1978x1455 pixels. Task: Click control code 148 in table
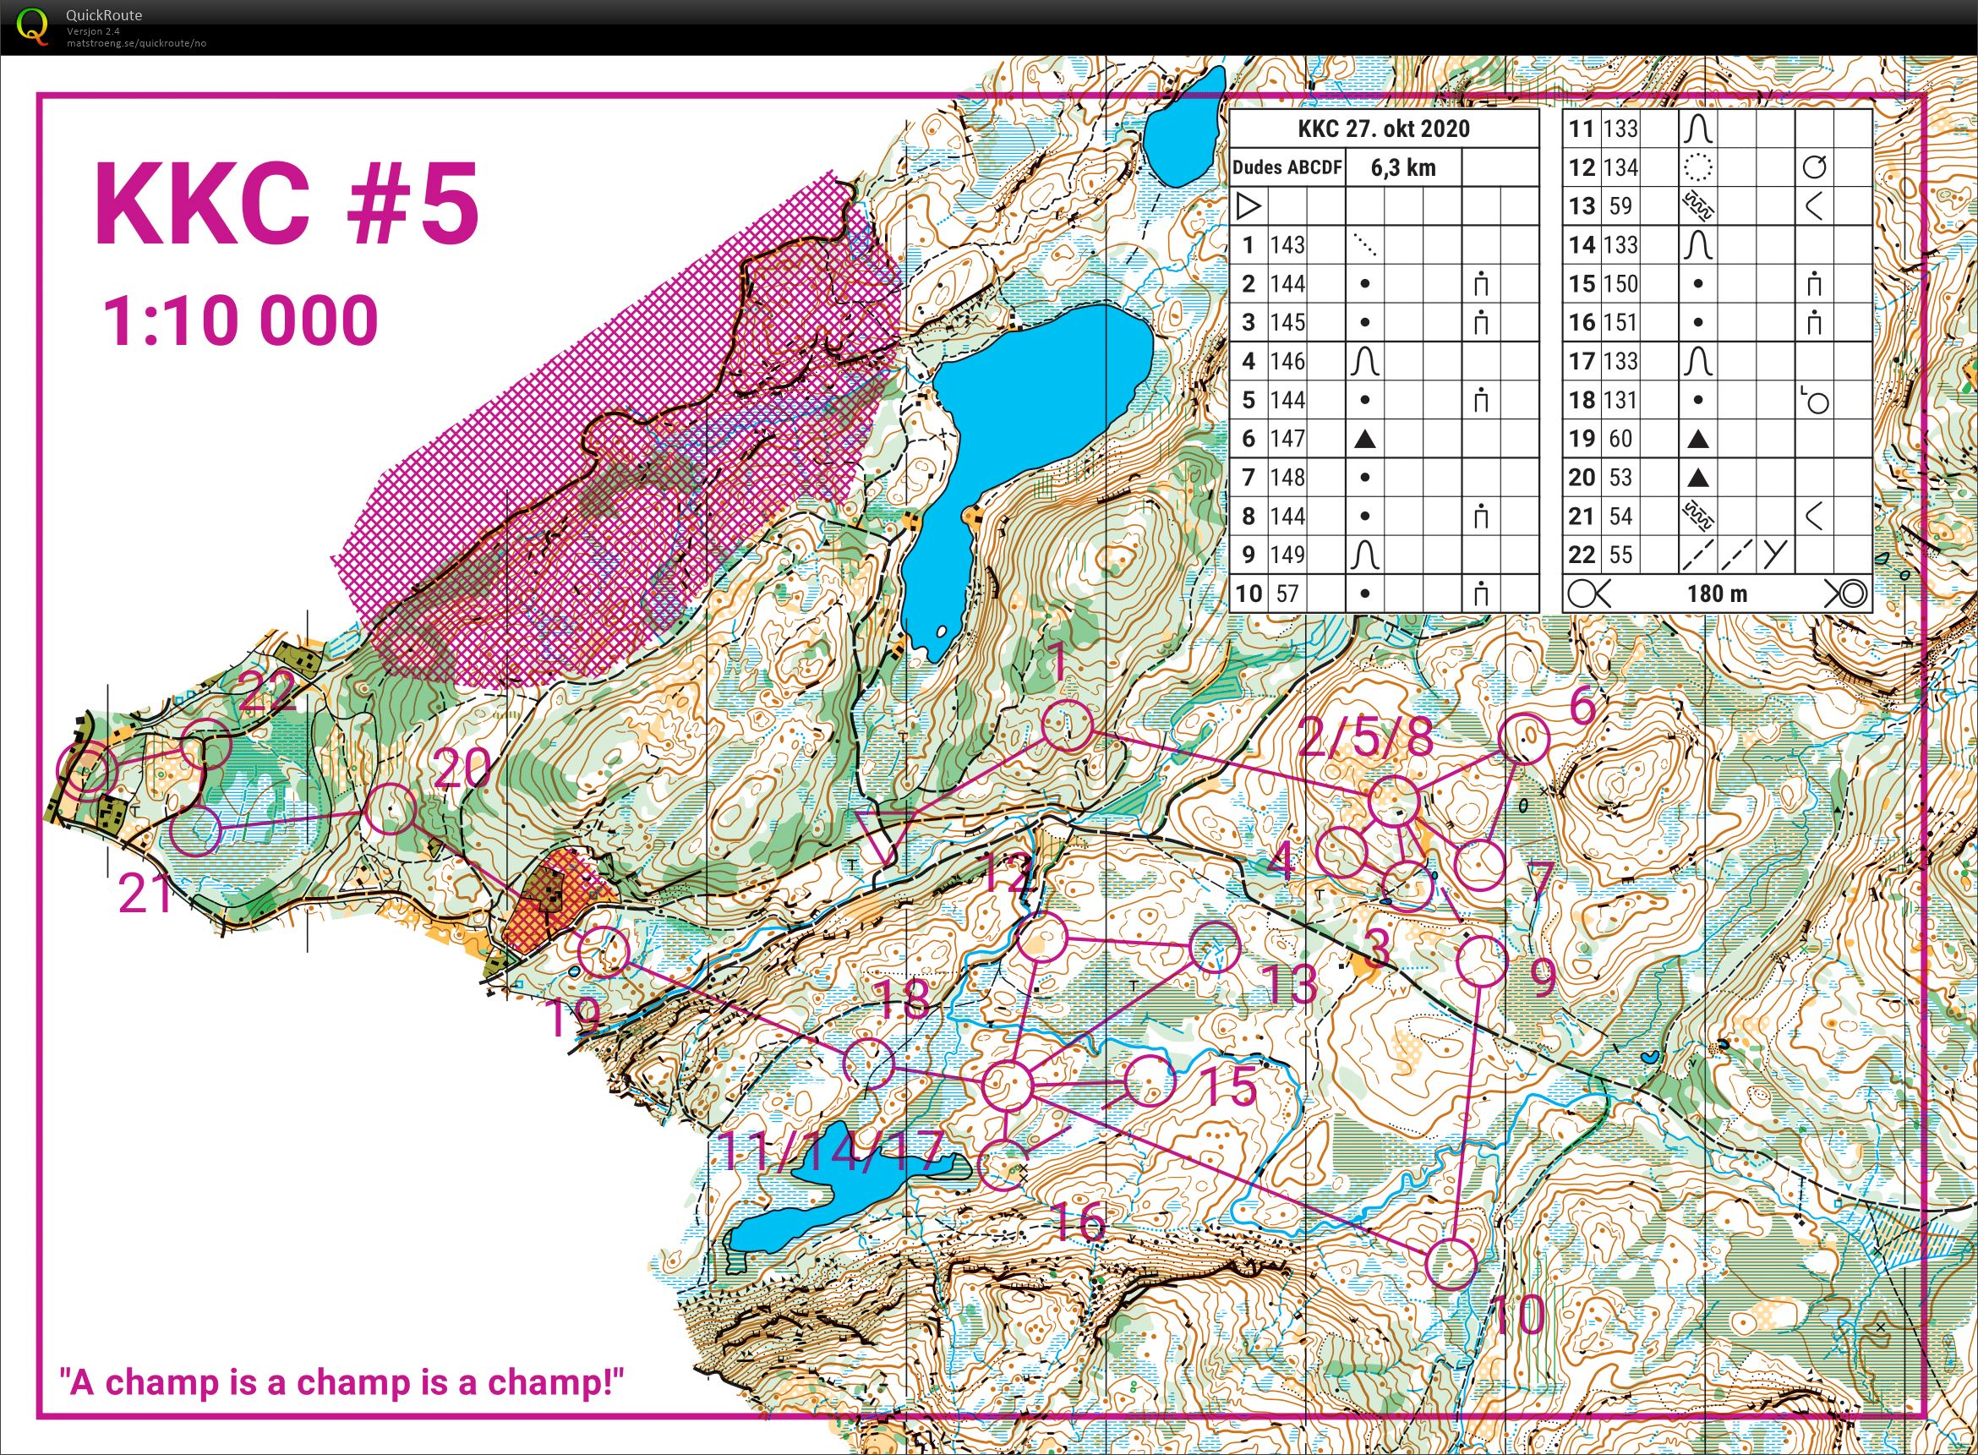pos(1287,478)
